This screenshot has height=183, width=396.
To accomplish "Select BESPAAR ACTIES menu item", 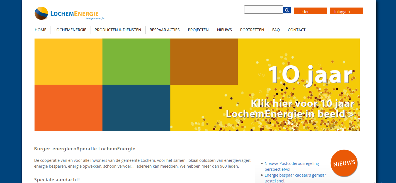I will (x=165, y=30).
